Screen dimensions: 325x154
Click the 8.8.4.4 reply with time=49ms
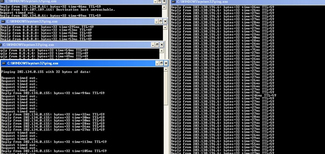(x=44, y=56)
